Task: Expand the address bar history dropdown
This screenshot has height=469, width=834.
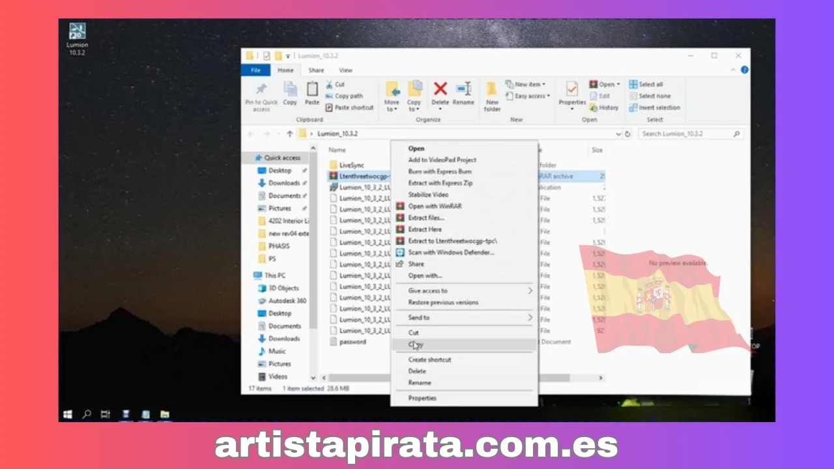Action: tap(618, 134)
